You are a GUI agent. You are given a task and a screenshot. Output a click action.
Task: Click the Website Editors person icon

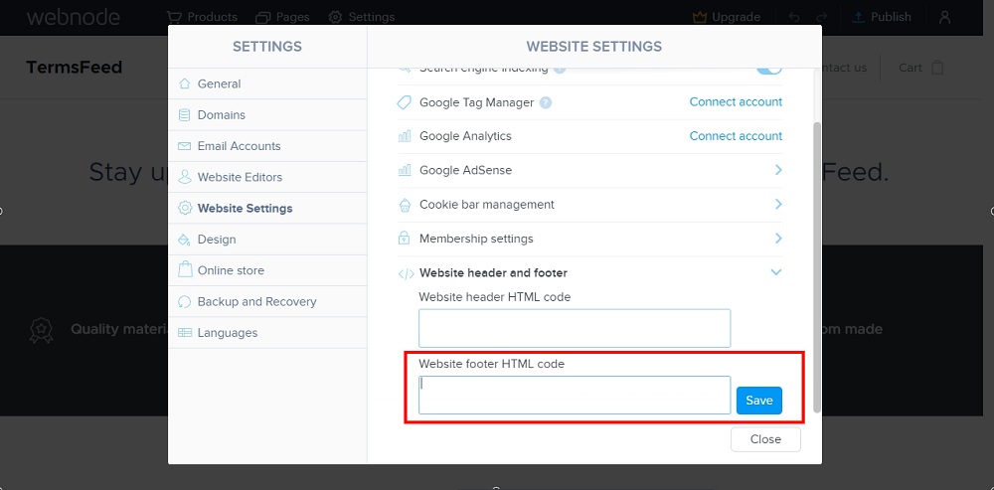pyautogui.click(x=185, y=177)
